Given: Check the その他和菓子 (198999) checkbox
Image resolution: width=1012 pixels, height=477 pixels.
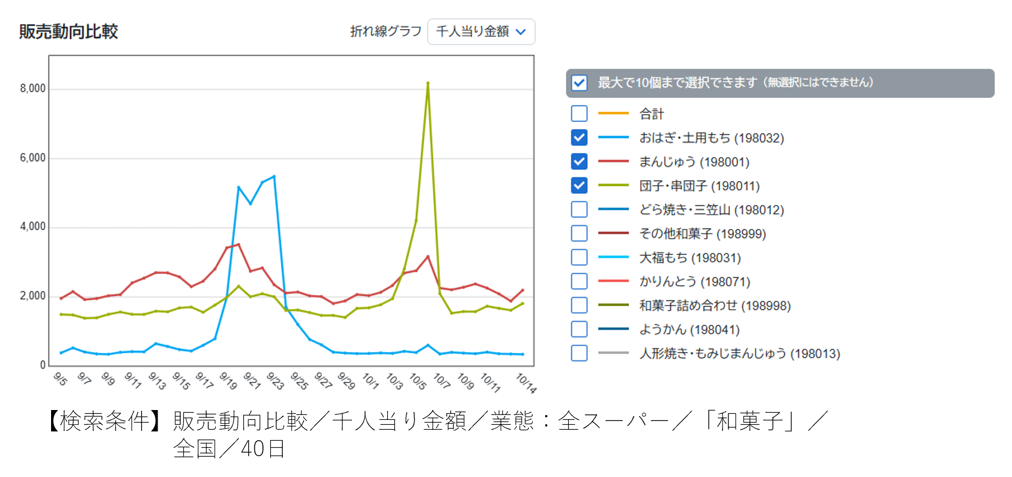Looking at the screenshot, I should click(x=579, y=233).
